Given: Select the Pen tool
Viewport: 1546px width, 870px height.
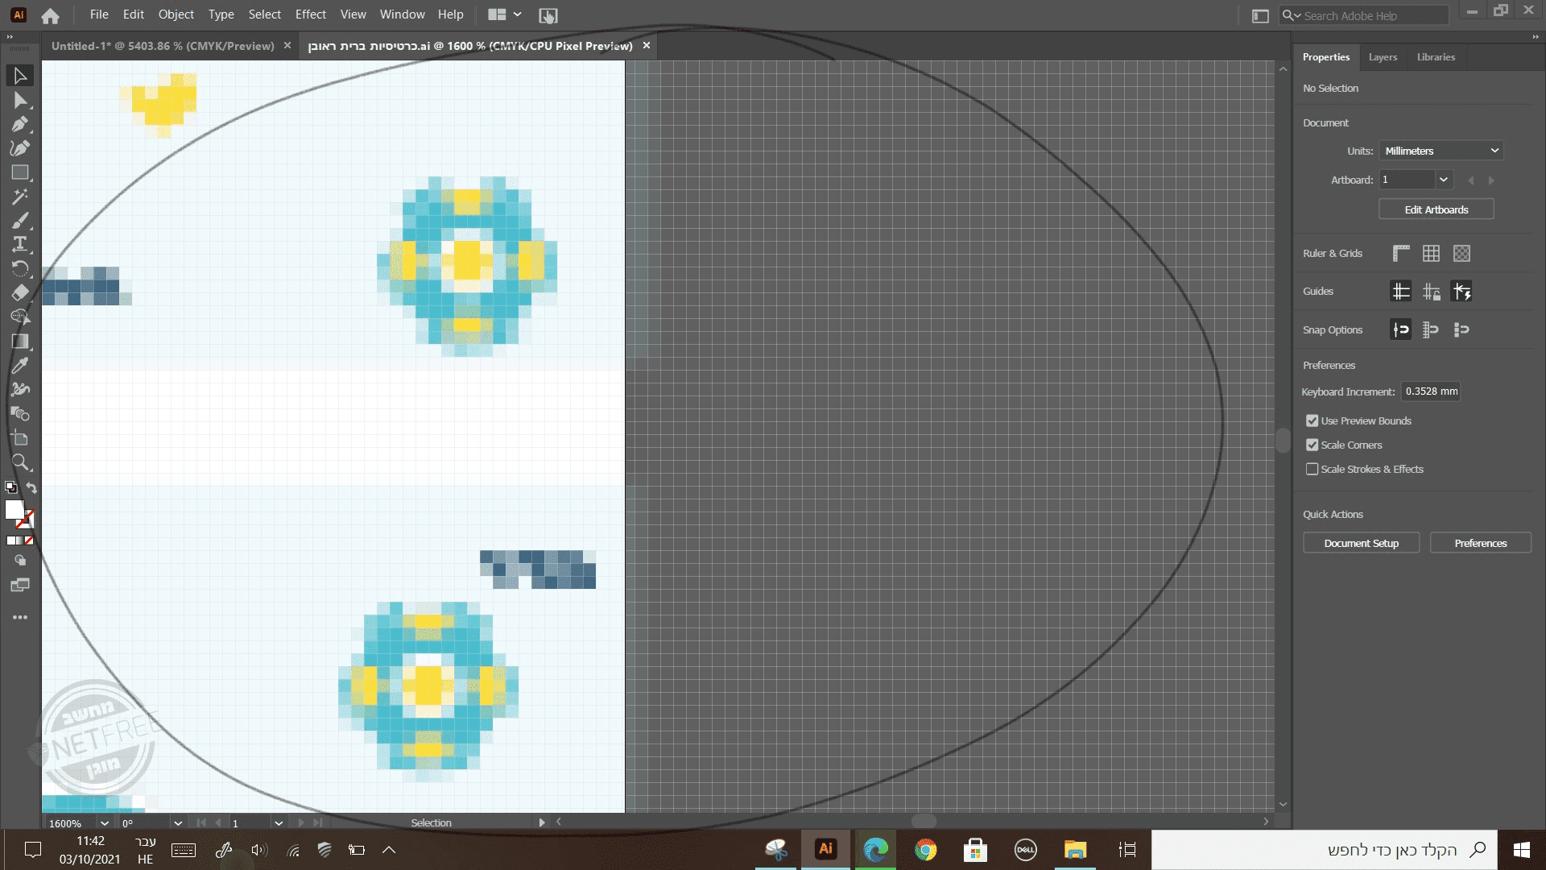Looking at the screenshot, I should pyautogui.click(x=19, y=124).
